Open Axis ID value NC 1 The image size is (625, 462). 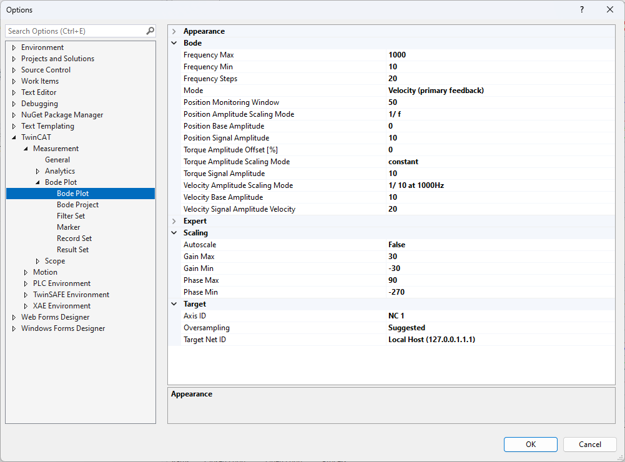click(x=500, y=316)
